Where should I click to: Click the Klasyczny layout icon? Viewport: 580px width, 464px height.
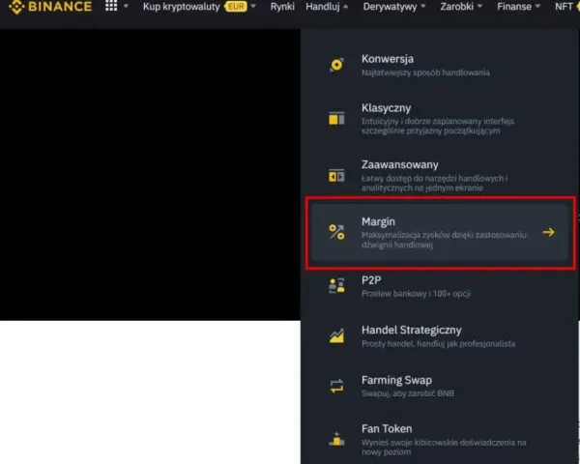pos(336,118)
